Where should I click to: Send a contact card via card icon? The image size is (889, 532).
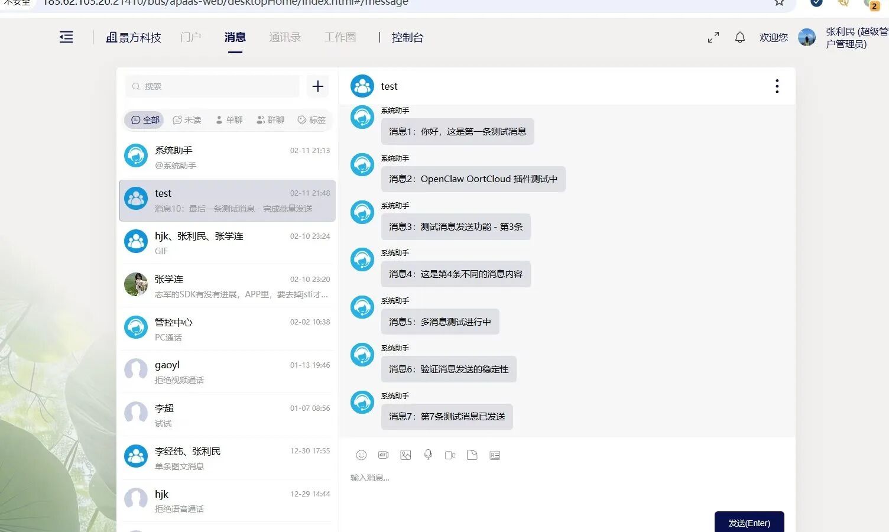[495, 455]
